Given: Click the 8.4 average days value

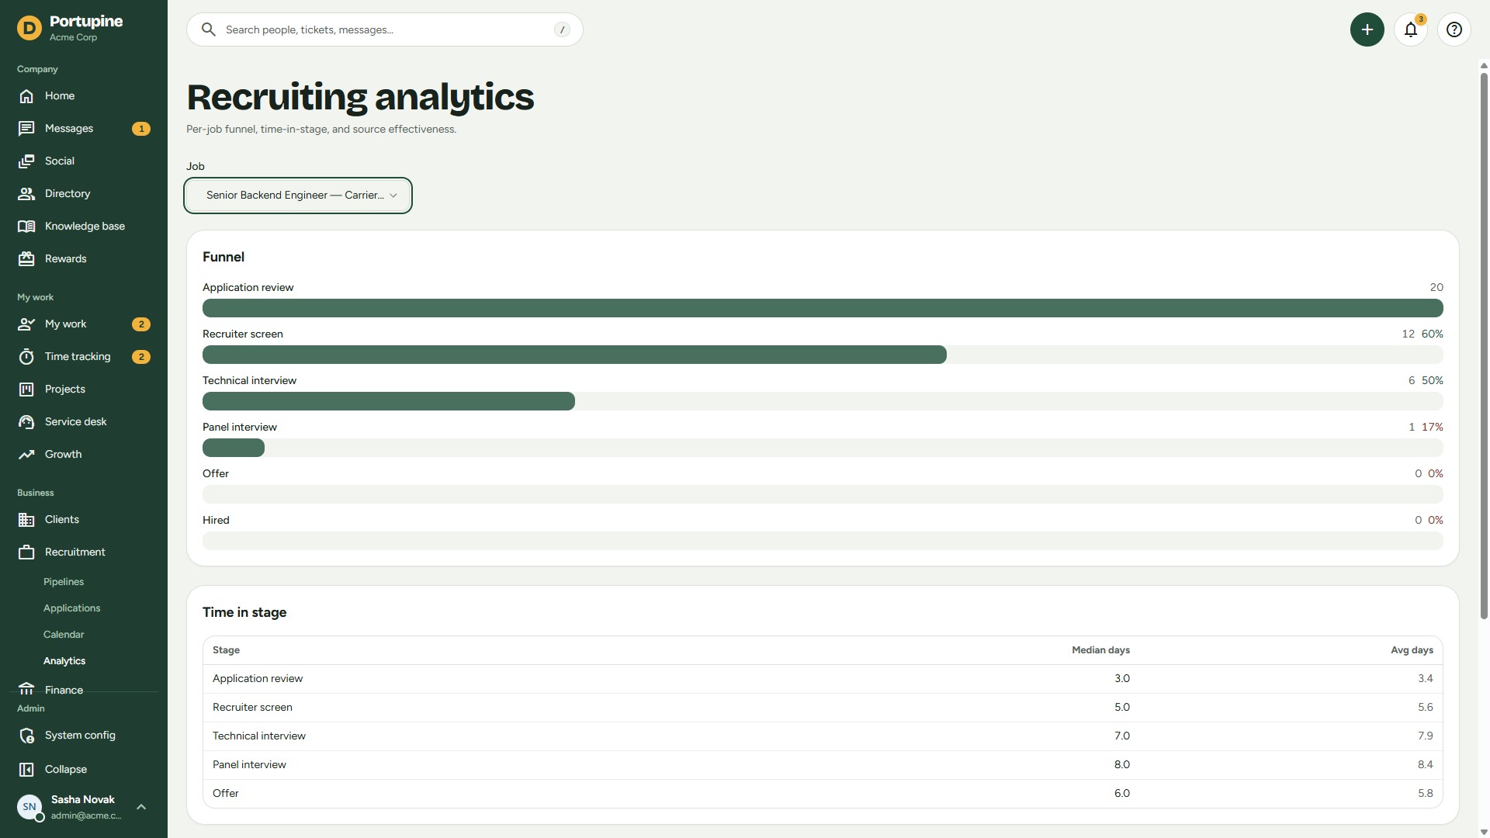Looking at the screenshot, I should (x=1425, y=765).
